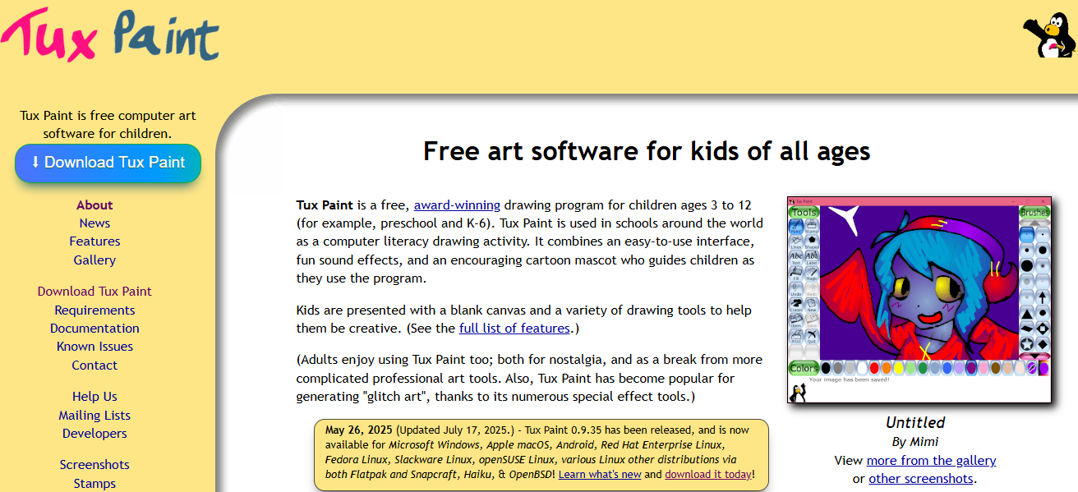
Task: Open the About page in sidebar
Action: click(94, 205)
